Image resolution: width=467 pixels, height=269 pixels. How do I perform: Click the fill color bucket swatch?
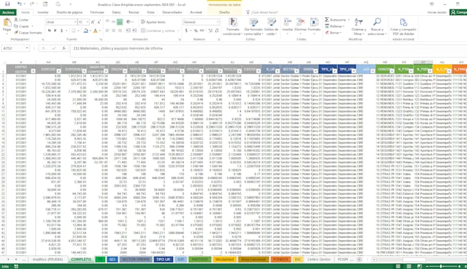pos(86,30)
